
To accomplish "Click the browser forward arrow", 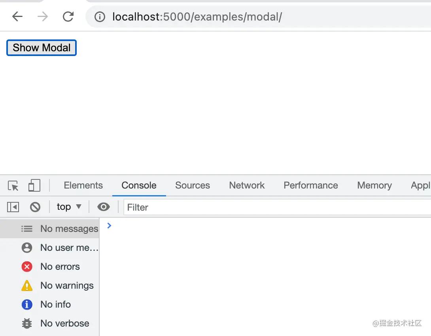I will (x=43, y=17).
